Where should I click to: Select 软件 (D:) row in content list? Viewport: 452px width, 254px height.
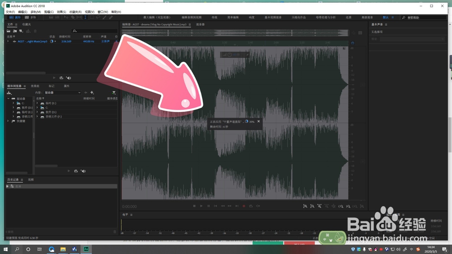point(76,112)
